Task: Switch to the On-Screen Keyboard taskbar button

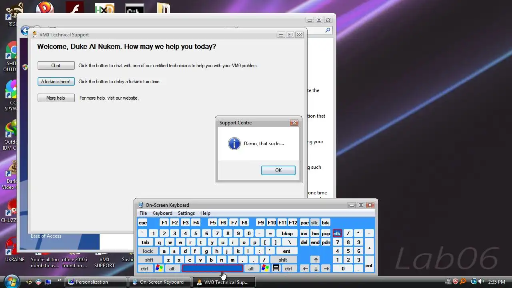Action: tap(160, 282)
